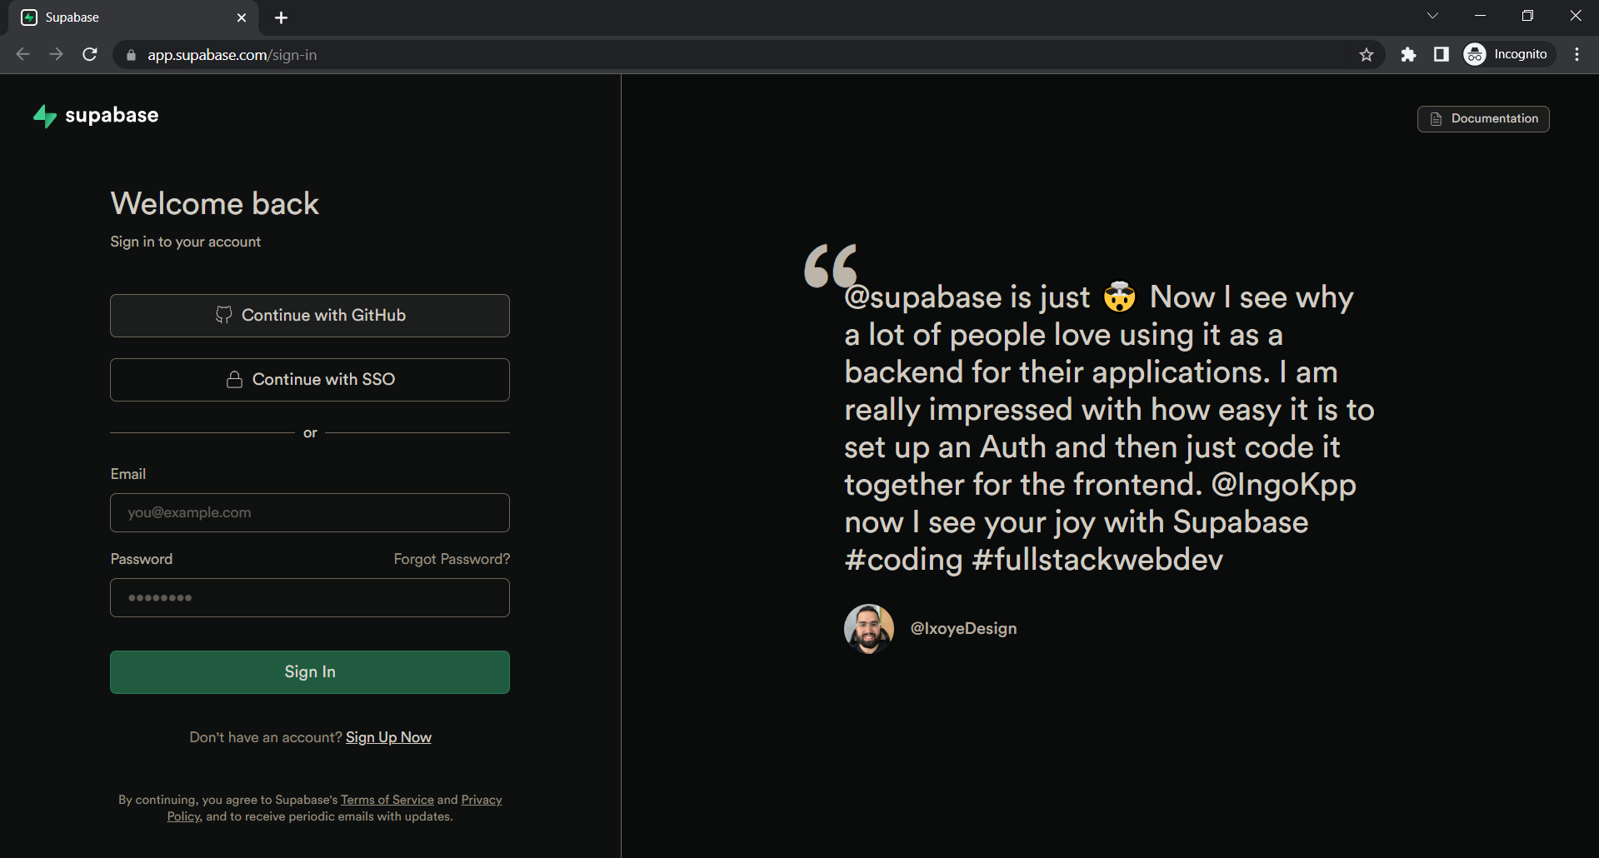This screenshot has width=1599, height=858.
Task: Continue with SSO sign-in
Action: tap(310, 380)
